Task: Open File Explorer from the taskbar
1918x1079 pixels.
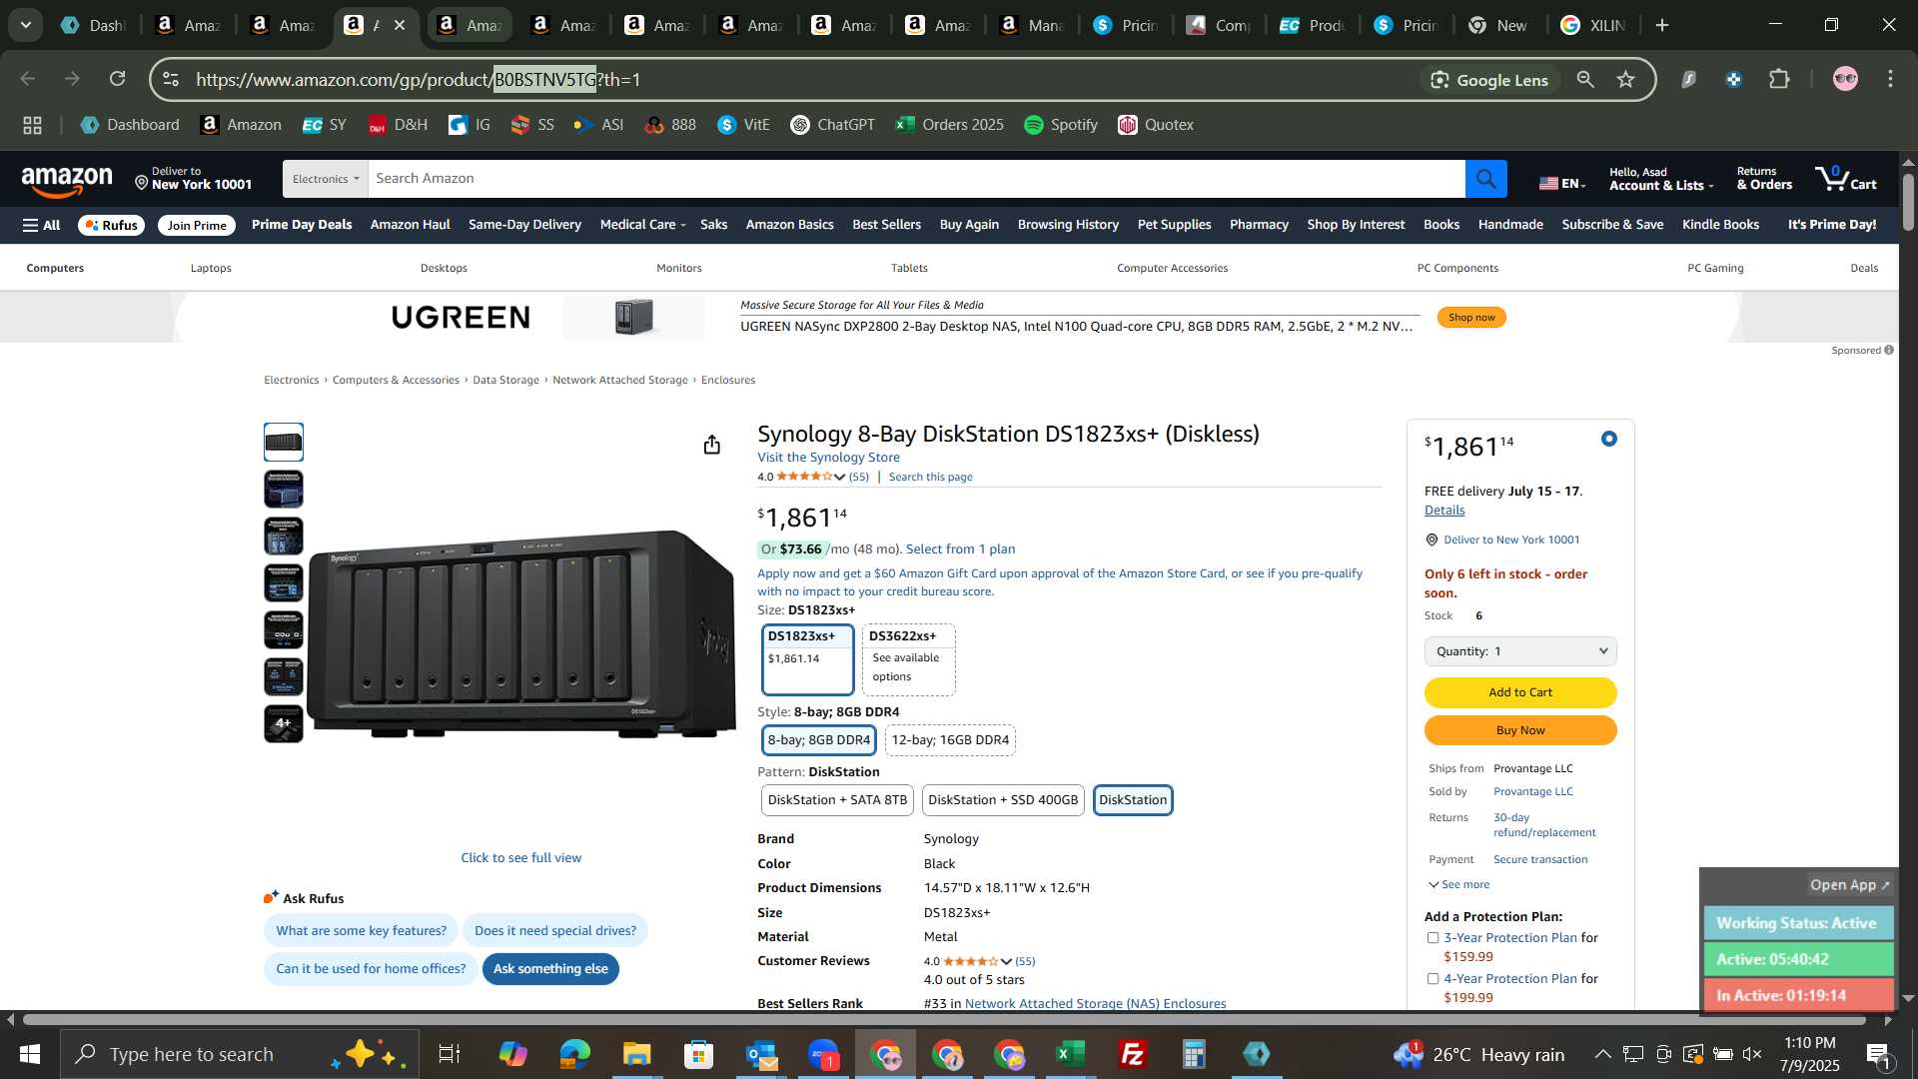Action: click(x=636, y=1054)
